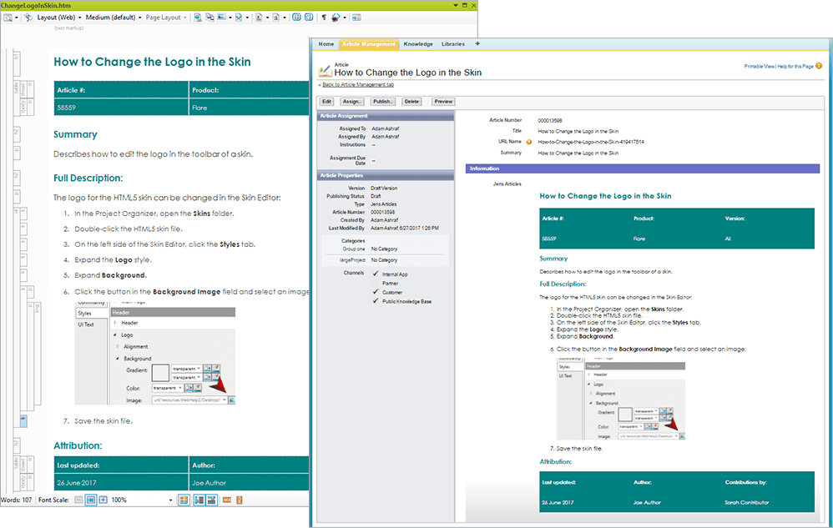The image size is (833, 528).
Task: Toggle the paragraph ¶ markers icon
Action: click(x=324, y=18)
